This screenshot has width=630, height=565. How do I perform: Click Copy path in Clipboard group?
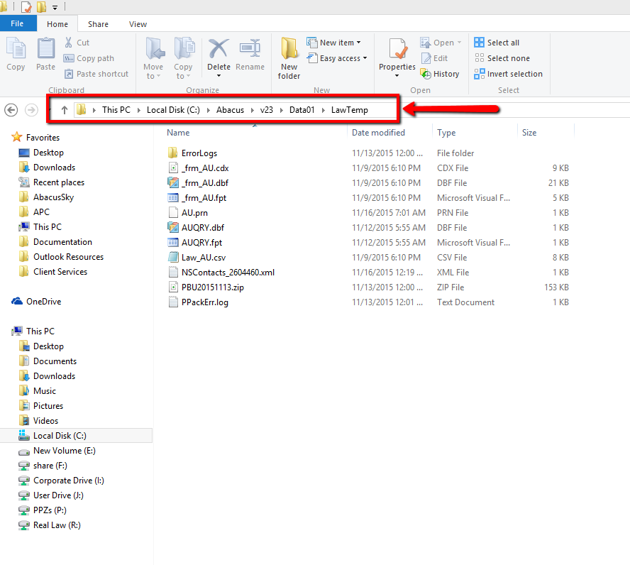(89, 58)
